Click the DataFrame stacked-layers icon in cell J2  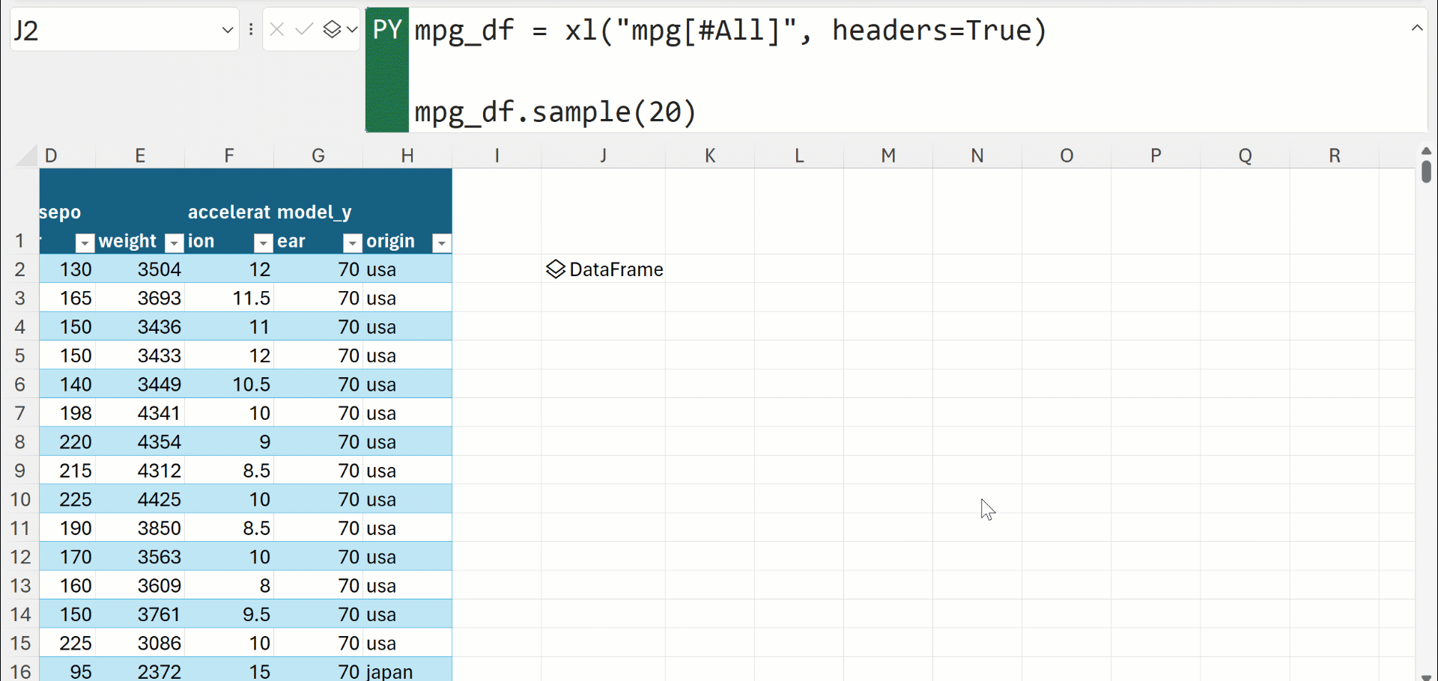pos(555,269)
